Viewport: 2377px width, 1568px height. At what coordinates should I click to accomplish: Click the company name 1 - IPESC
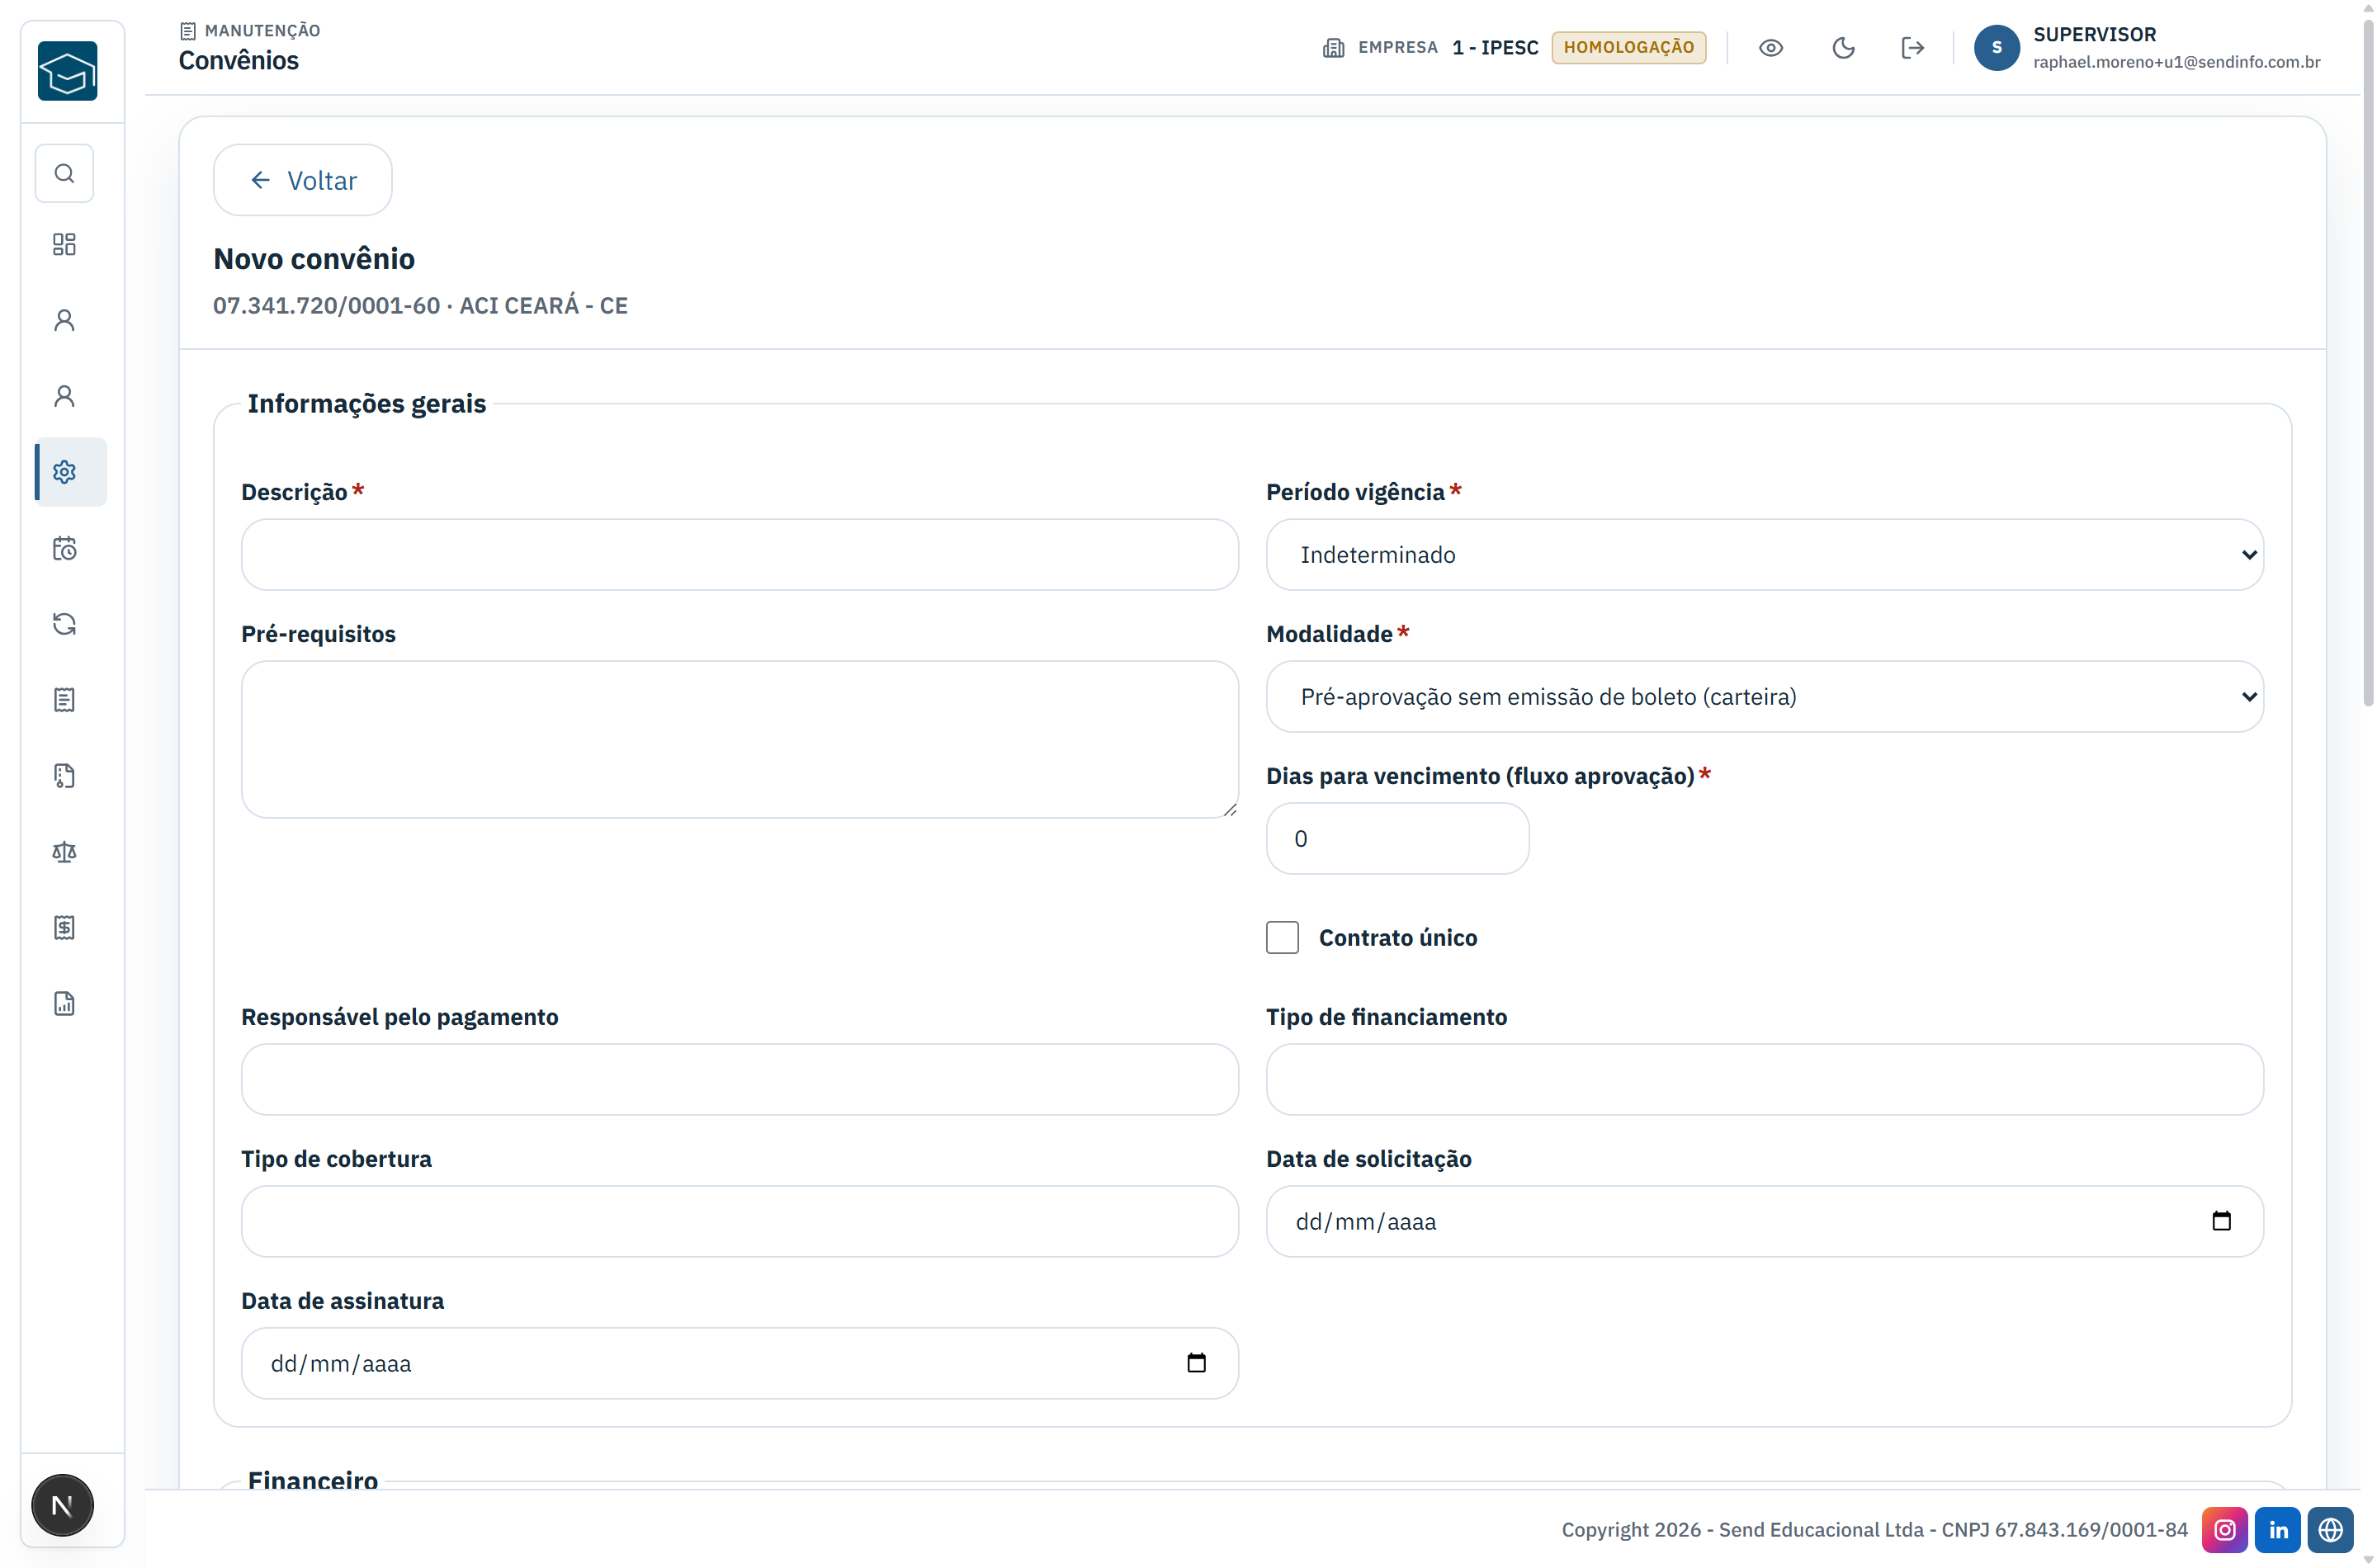click(x=1495, y=48)
